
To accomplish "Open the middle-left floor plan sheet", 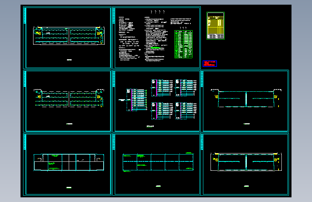I will pyautogui.click(x=67, y=101).
